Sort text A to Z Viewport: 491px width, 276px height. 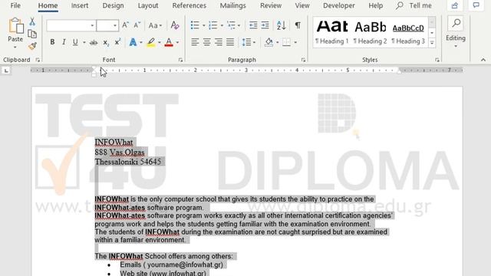pos(281,25)
